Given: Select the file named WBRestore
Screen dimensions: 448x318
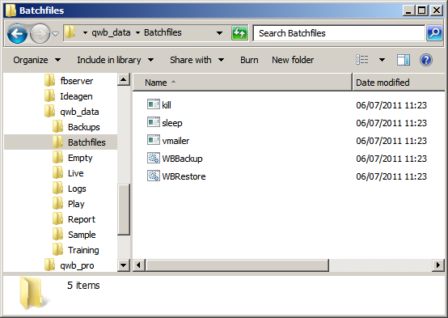Looking at the screenshot, I should coord(184,176).
